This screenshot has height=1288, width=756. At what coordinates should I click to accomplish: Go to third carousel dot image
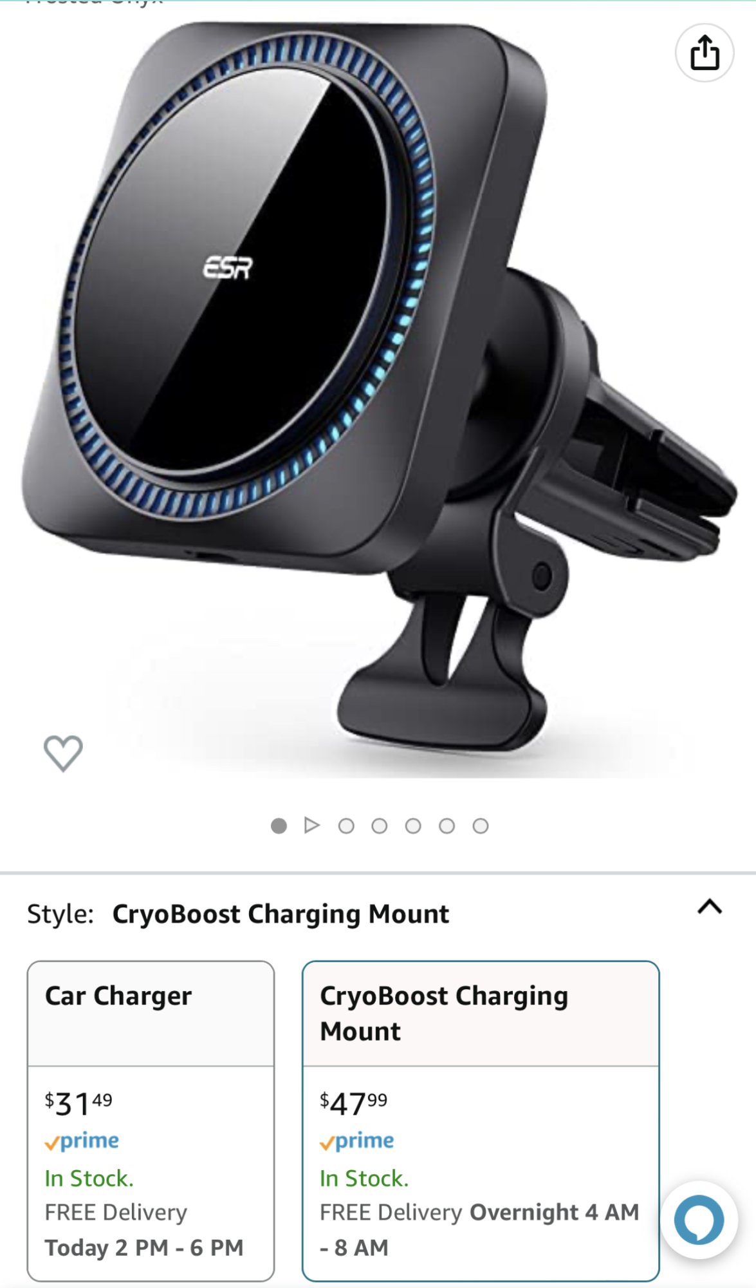(346, 826)
